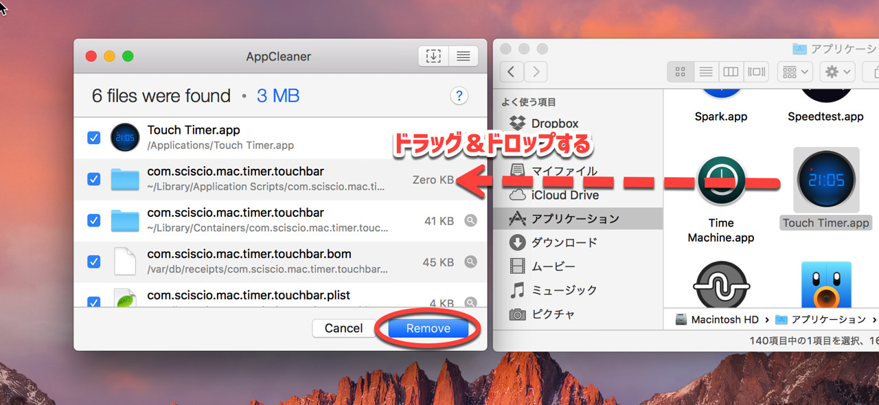879x405 pixels.
Task: Open Finder action gear dropdown
Action: pos(837,71)
